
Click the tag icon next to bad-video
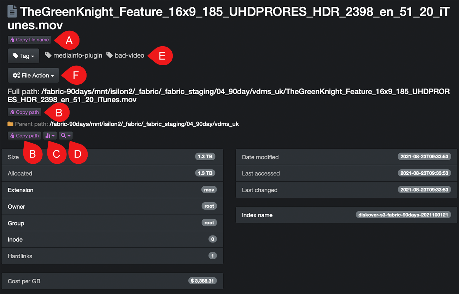(x=110, y=55)
